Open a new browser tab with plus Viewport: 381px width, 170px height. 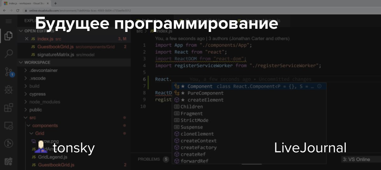(x=55, y=3)
